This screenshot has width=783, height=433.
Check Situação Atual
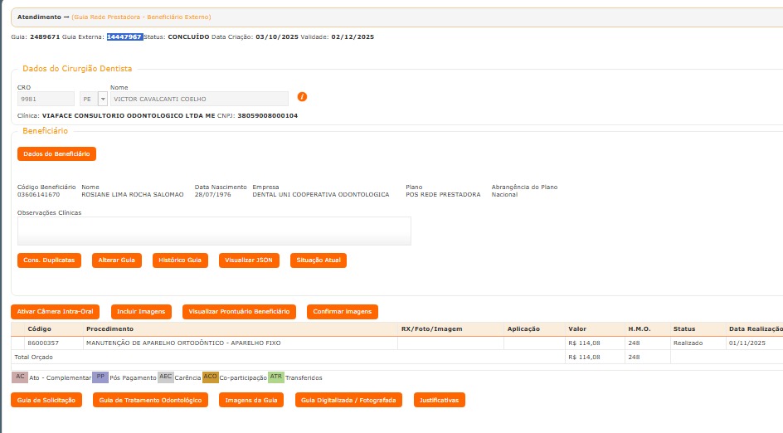pos(318,260)
